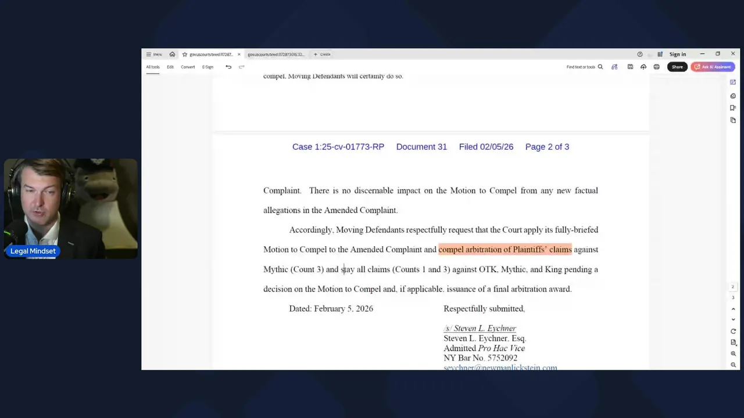Print the document
This screenshot has height=418, width=744.
[x=657, y=67]
